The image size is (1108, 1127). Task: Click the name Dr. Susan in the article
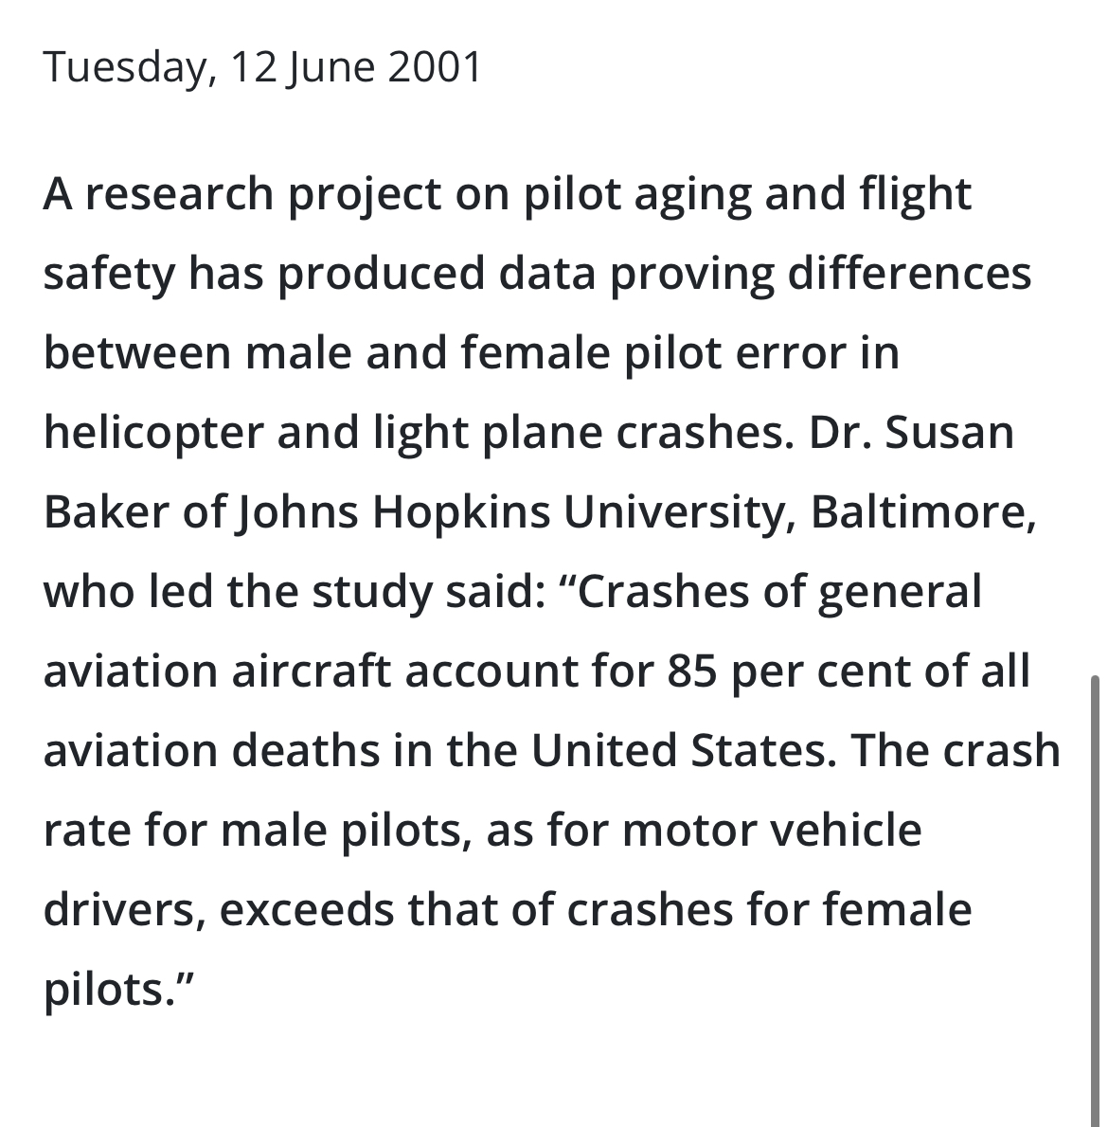pos(911,432)
